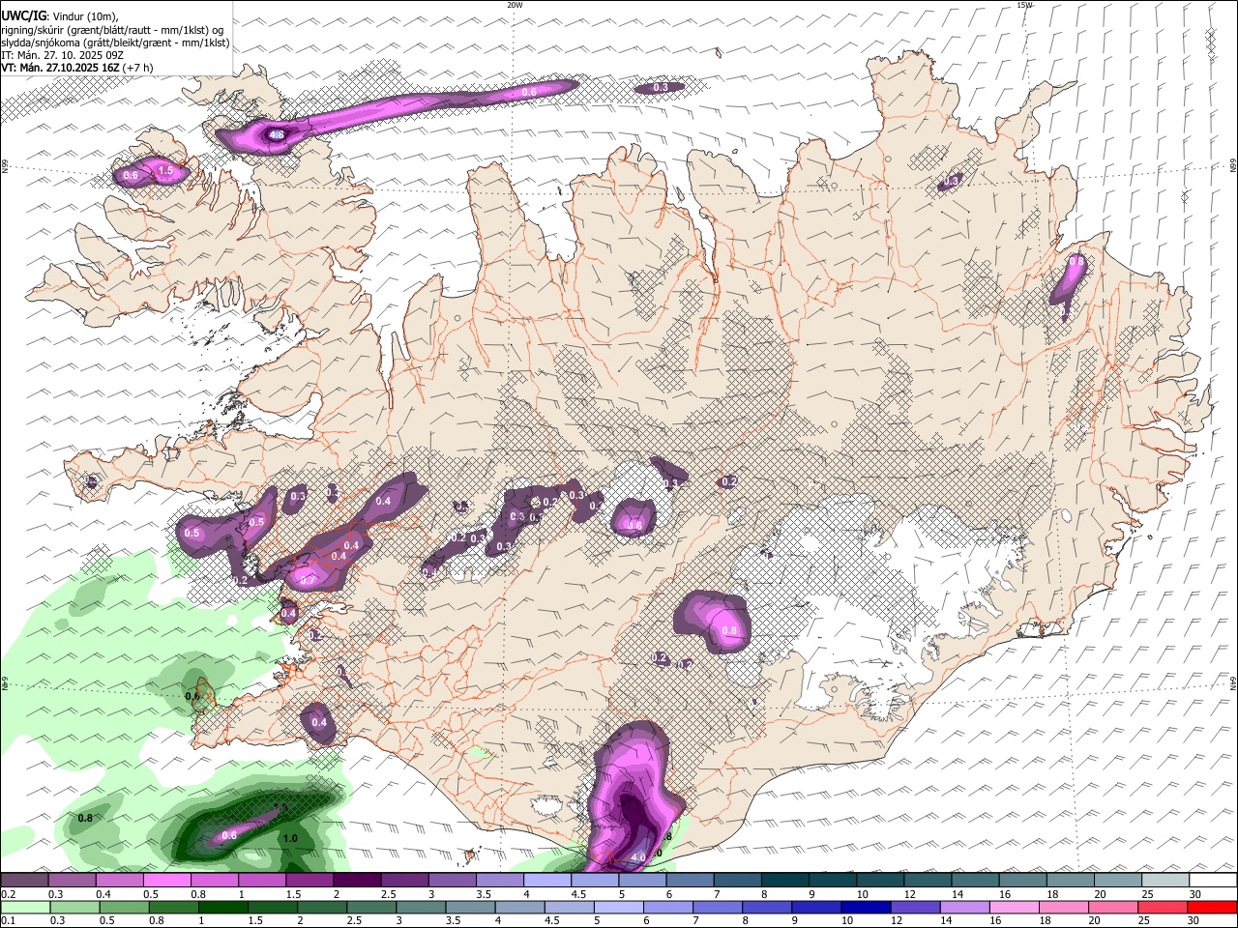1238x928 pixels.
Task: Click the dark mauve 0.2 swatch in top legend
Action: (24, 881)
